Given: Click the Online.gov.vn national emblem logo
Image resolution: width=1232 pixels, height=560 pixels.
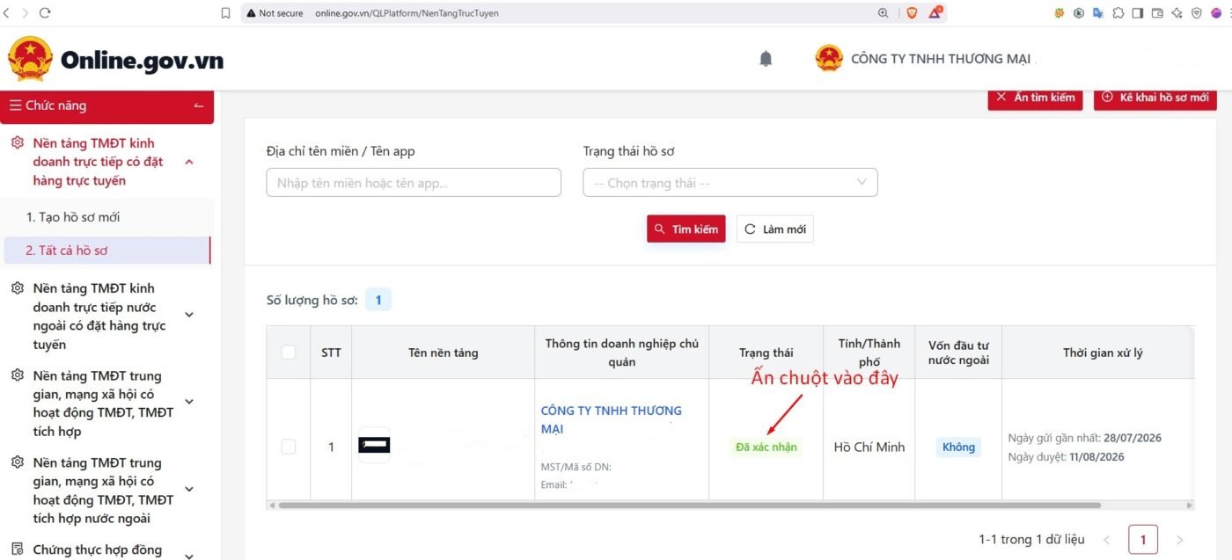Looking at the screenshot, I should (30, 59).
